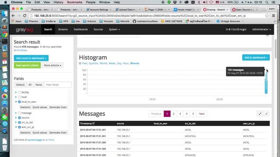Open Add count to dashboard dropdown
280x157 pixels.
(x=31, y=58)
